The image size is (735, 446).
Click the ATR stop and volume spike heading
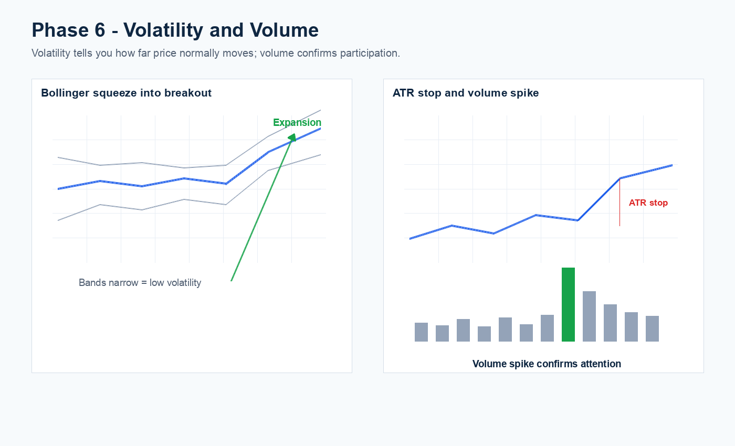466,93
